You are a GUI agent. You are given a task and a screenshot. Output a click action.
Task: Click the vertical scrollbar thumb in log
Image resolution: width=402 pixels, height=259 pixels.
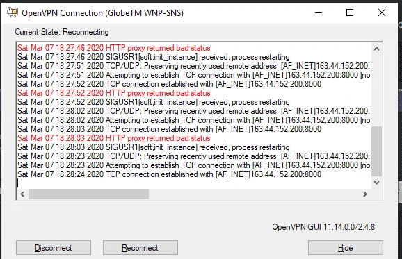tap(376, 151)
